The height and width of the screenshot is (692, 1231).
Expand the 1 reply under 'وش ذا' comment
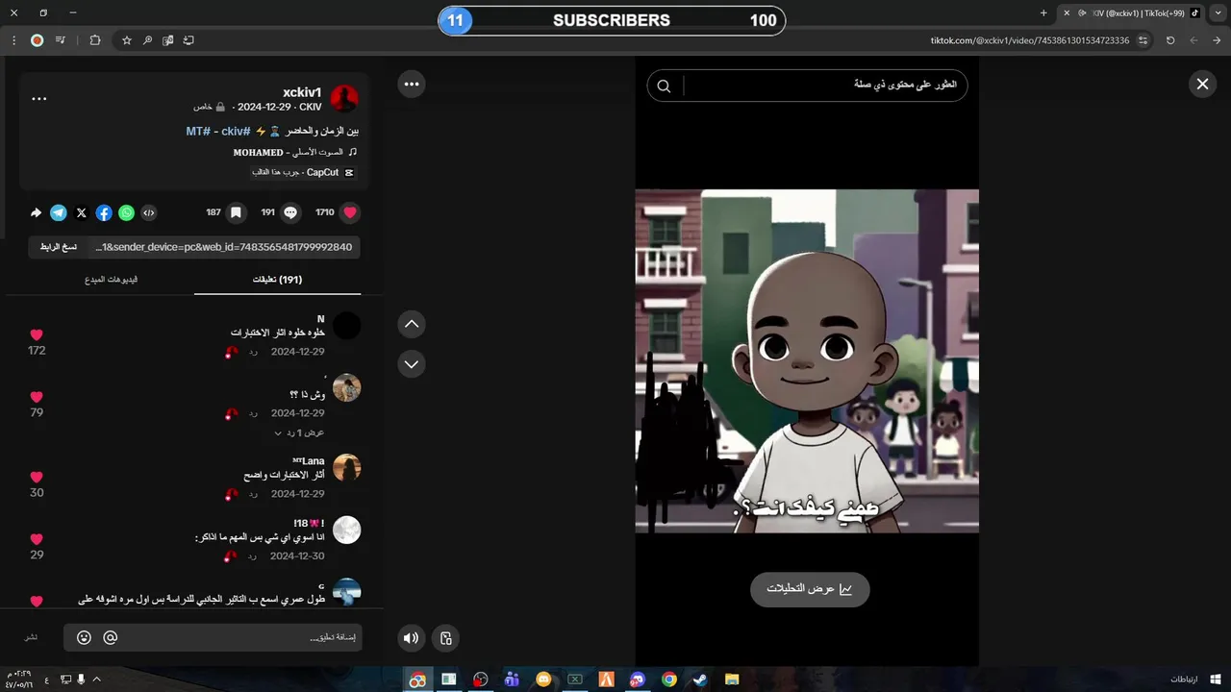click(299, 433)
